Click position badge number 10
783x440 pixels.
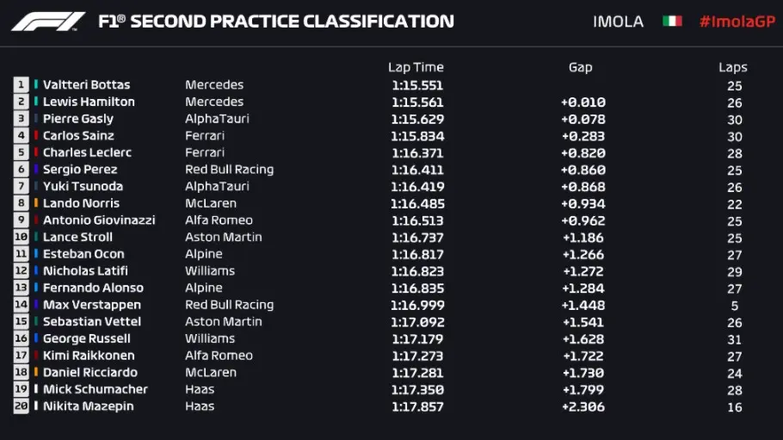click(x=22, y=237)
